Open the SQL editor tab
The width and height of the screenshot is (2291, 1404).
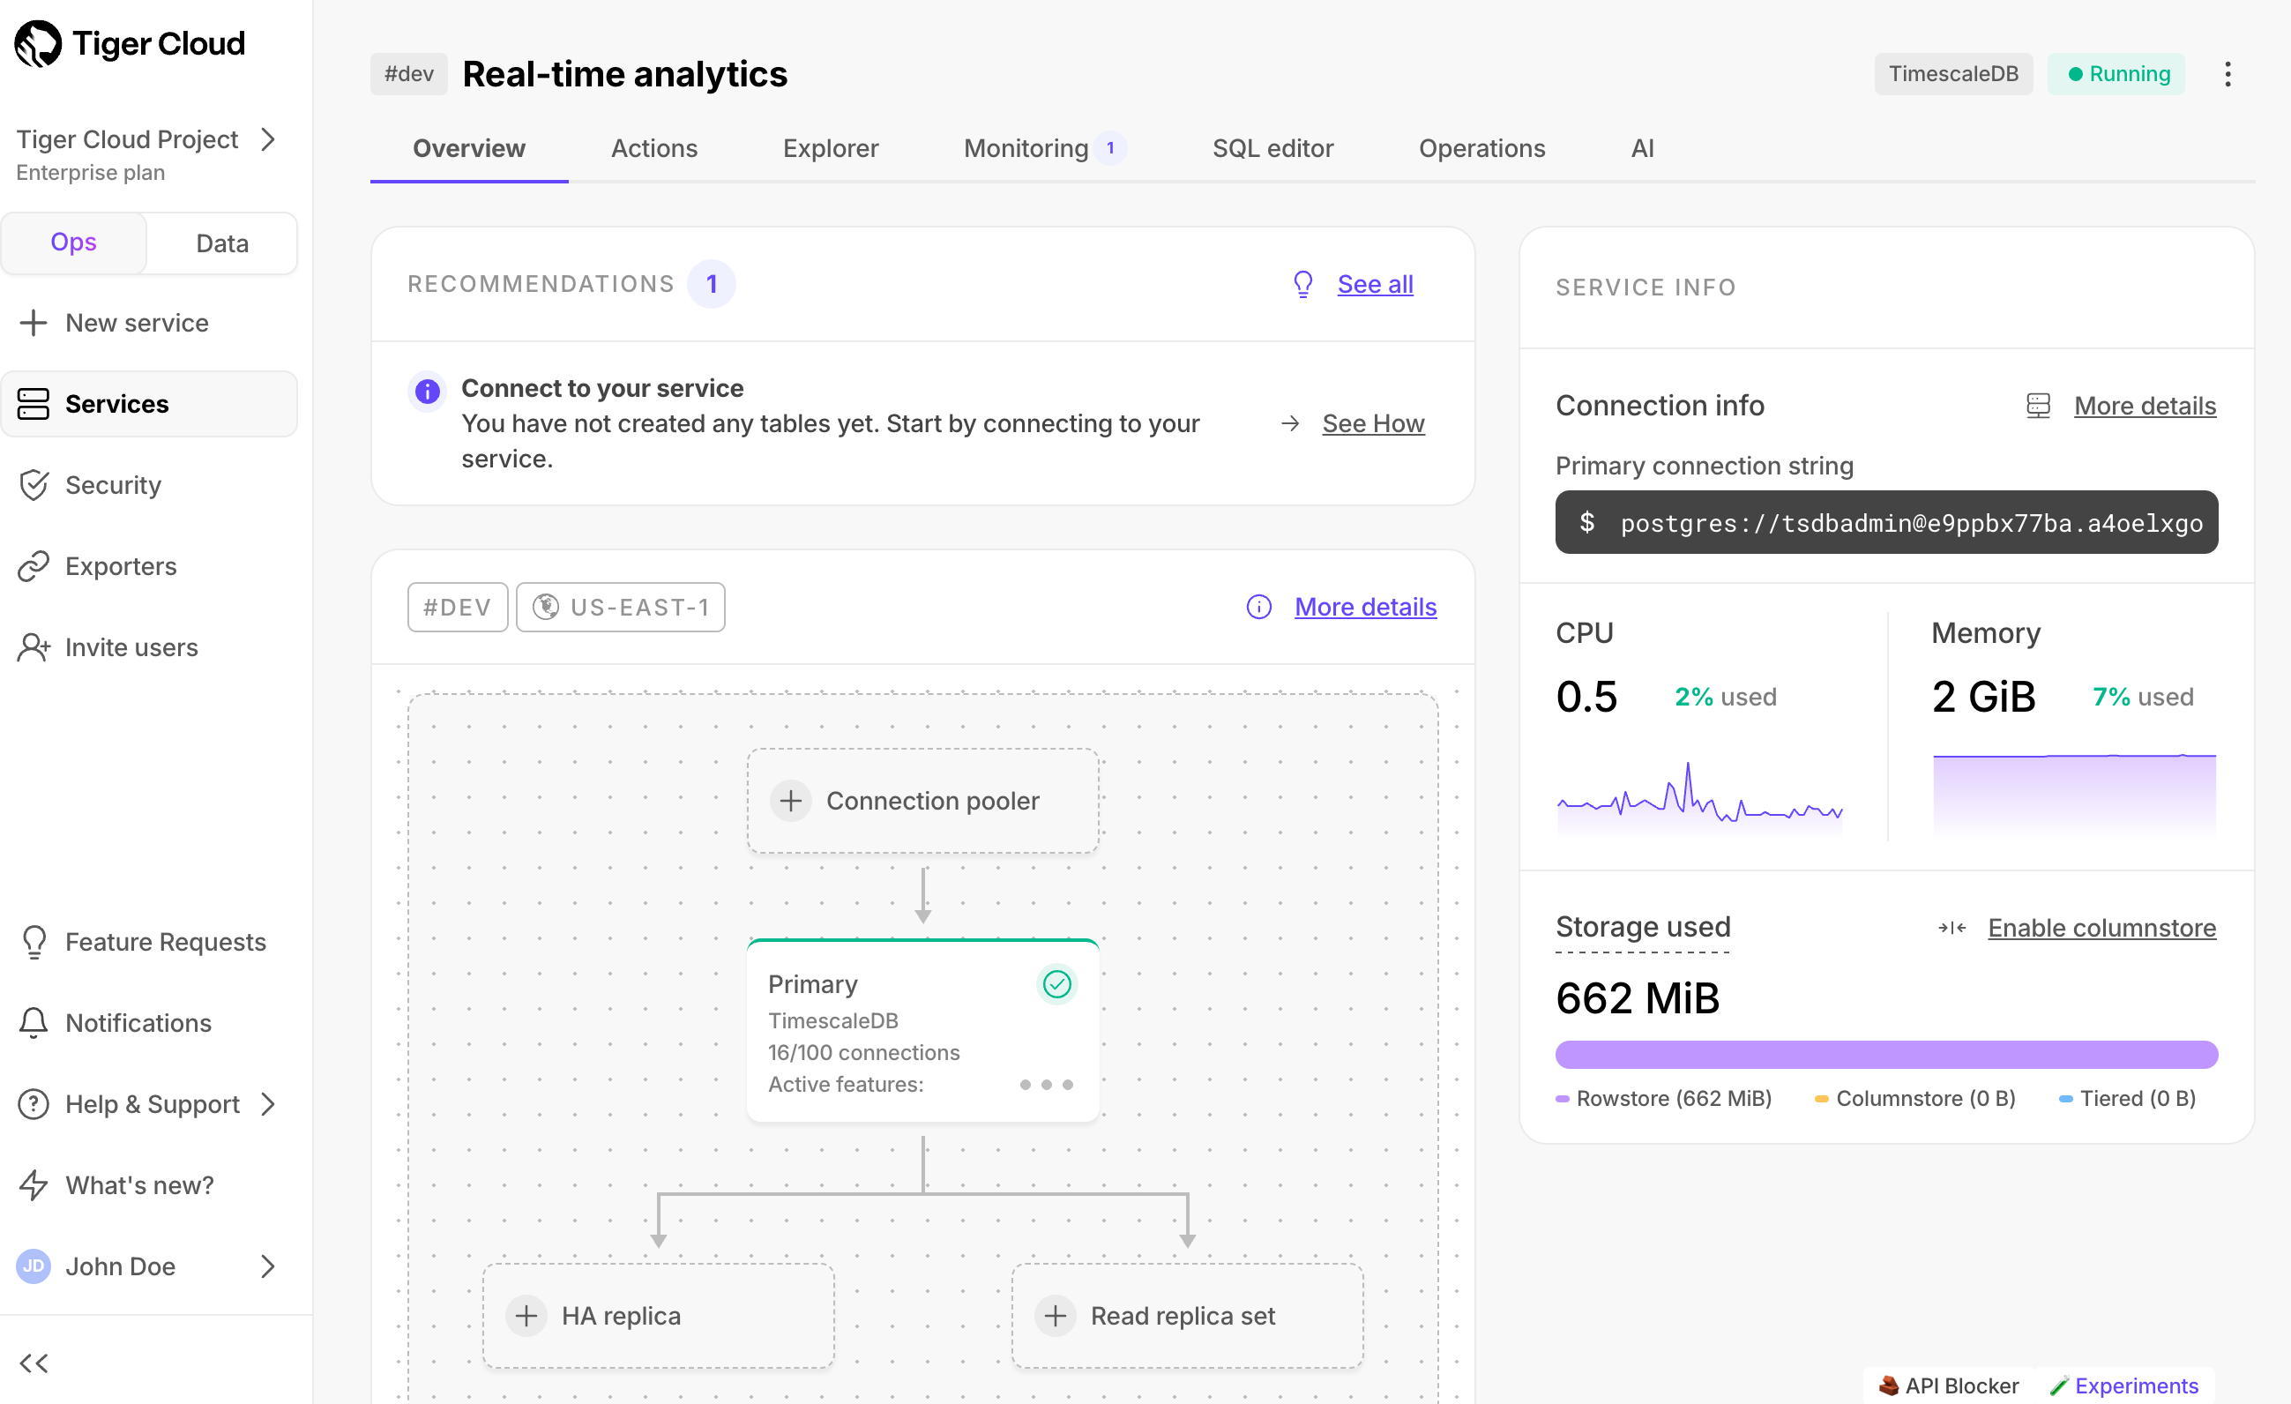click(1272, 149)
